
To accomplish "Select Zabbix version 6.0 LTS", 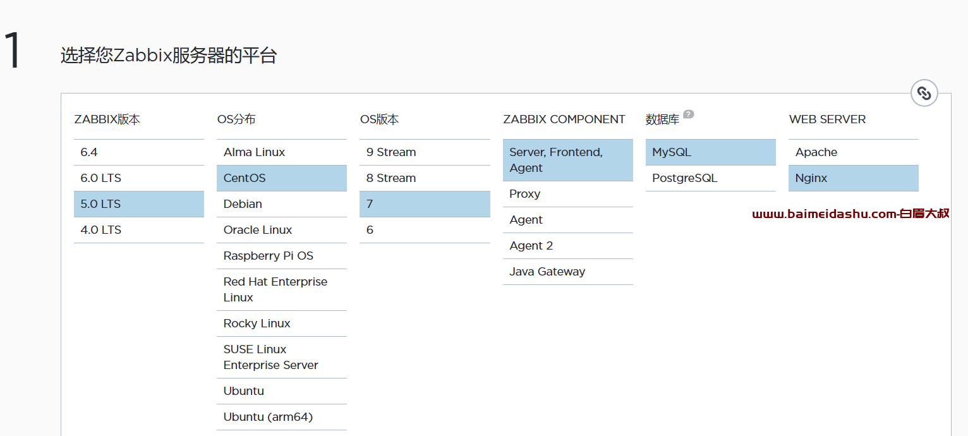I will point(139,178).
